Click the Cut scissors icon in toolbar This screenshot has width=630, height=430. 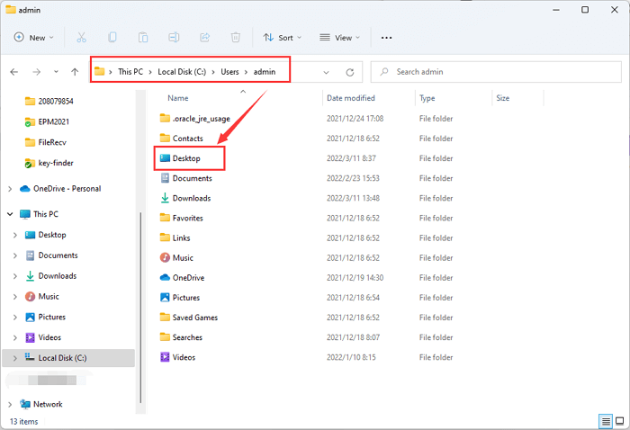pos(82,38)
